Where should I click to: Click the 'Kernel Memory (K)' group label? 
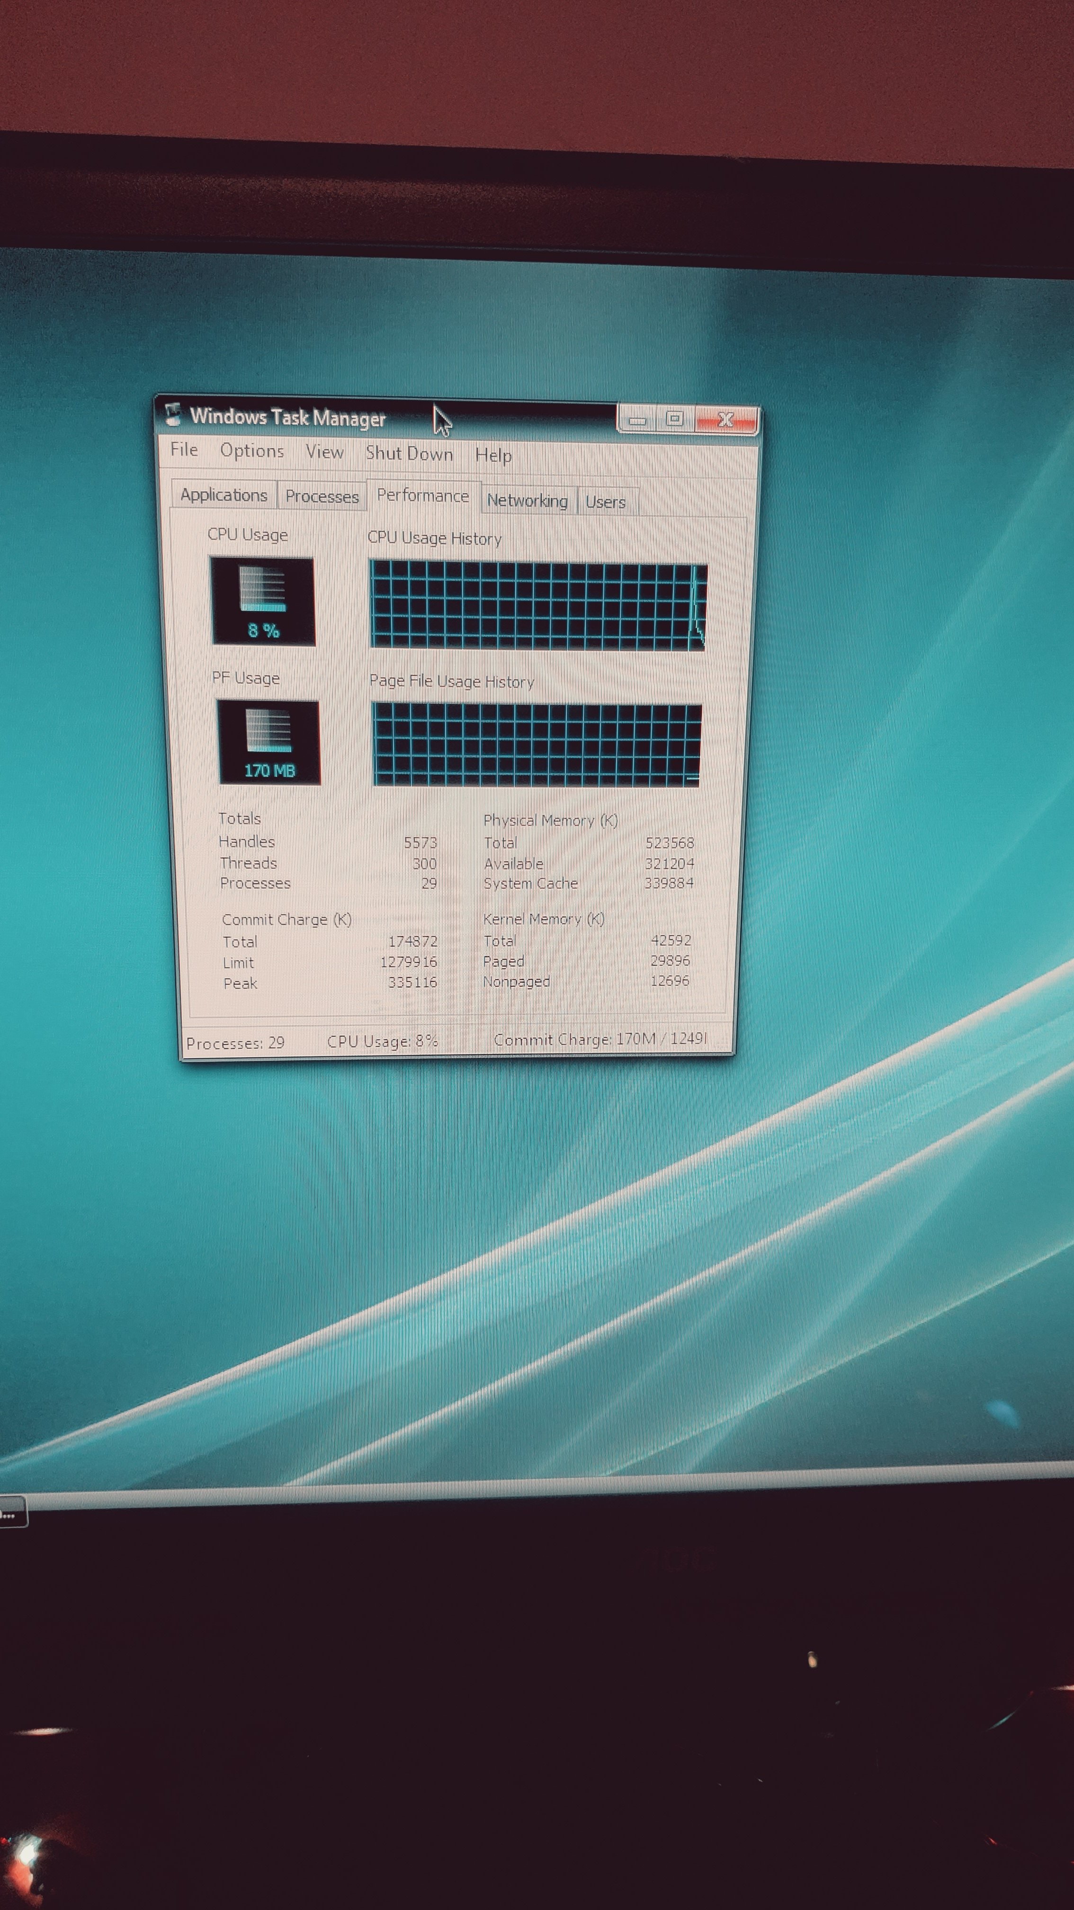pos(544,919)
